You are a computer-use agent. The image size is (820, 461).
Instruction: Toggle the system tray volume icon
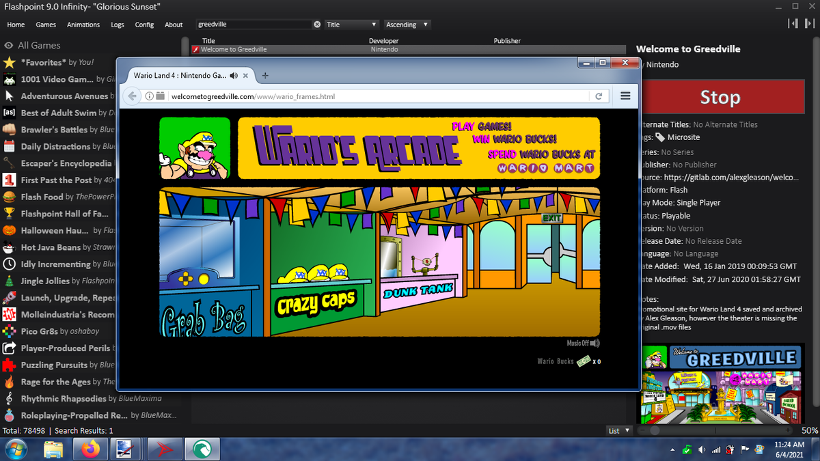tap(701, 449)
